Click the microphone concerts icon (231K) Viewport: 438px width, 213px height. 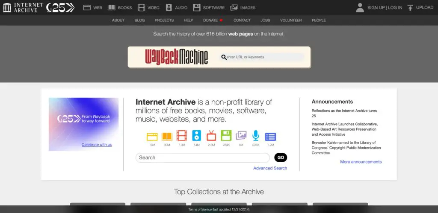click(256, 135)
